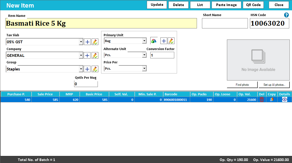Image resolution: width=292 pixels, height=163 pixels.
Task: Open the item List
Action: [200, 5]
